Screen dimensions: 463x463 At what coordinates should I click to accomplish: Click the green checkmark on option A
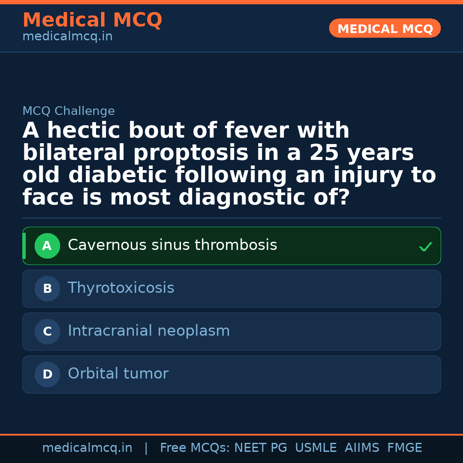pyautogui.click(x=425, y=247)
